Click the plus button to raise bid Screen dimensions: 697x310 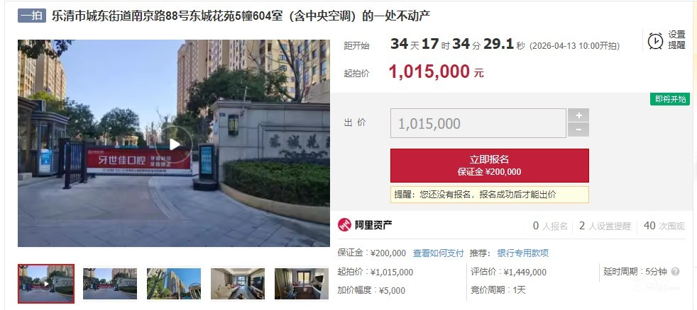point(578,115)
